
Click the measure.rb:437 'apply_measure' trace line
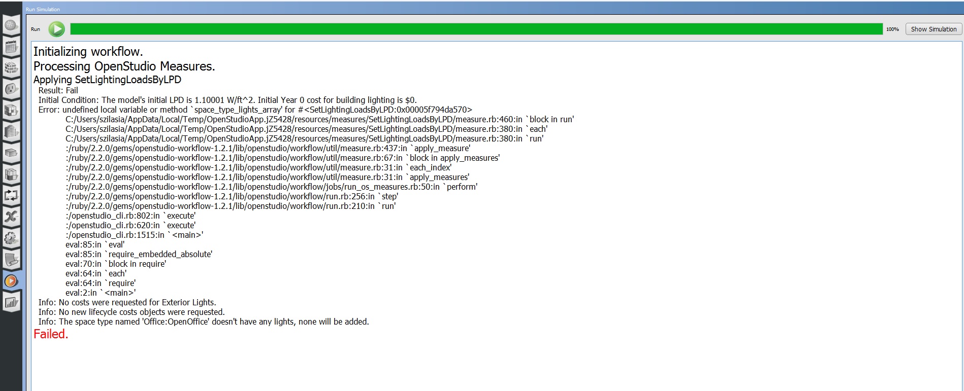coord(268,148)
